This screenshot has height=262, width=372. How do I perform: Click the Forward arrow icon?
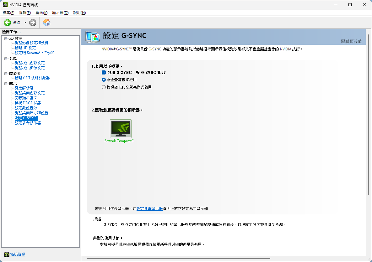coord(33,23)
